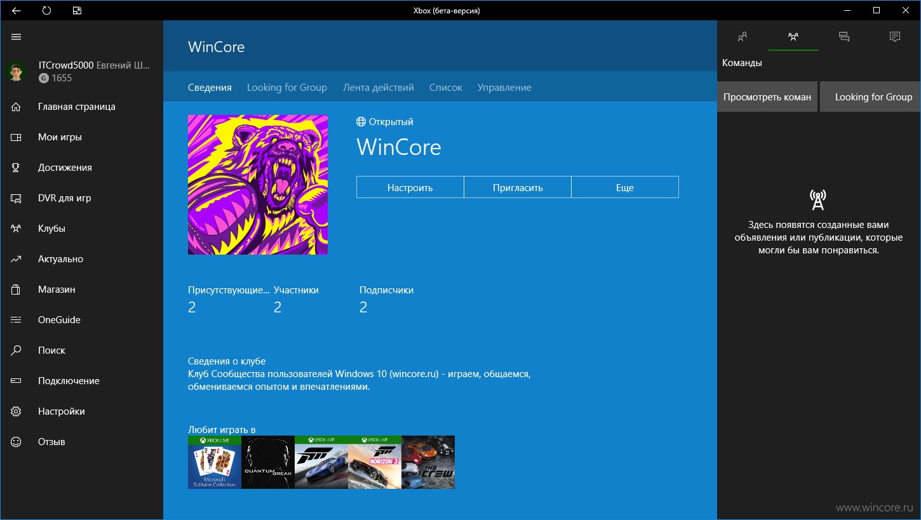Screen dimensions: 921x520
Task: Click the Магазин shopping bag icon
Action: [17, 290]
